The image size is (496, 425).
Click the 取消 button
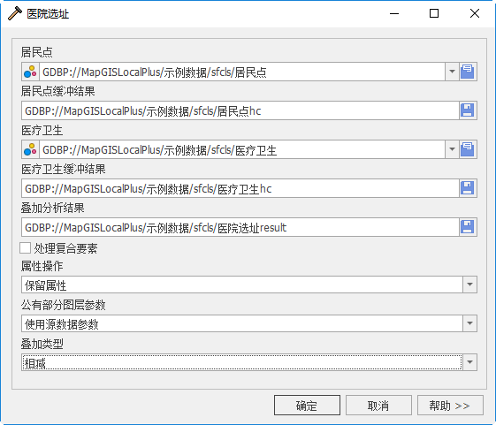tap(378, 405)
